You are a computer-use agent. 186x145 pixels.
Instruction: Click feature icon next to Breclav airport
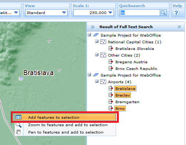pyautogui.click(x=111, y=95)
